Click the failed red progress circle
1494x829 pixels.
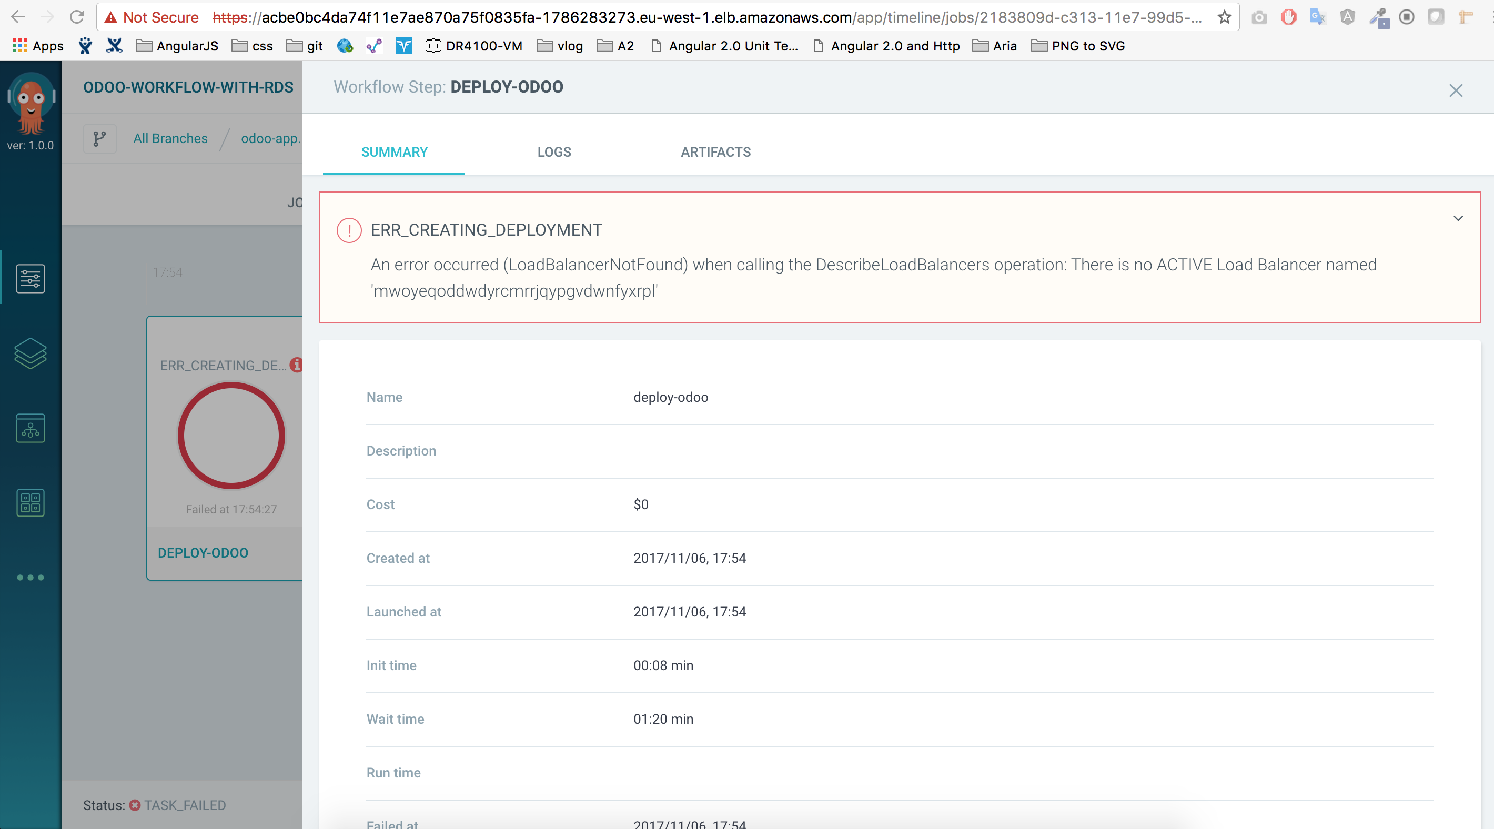click(x=231, y=436)
